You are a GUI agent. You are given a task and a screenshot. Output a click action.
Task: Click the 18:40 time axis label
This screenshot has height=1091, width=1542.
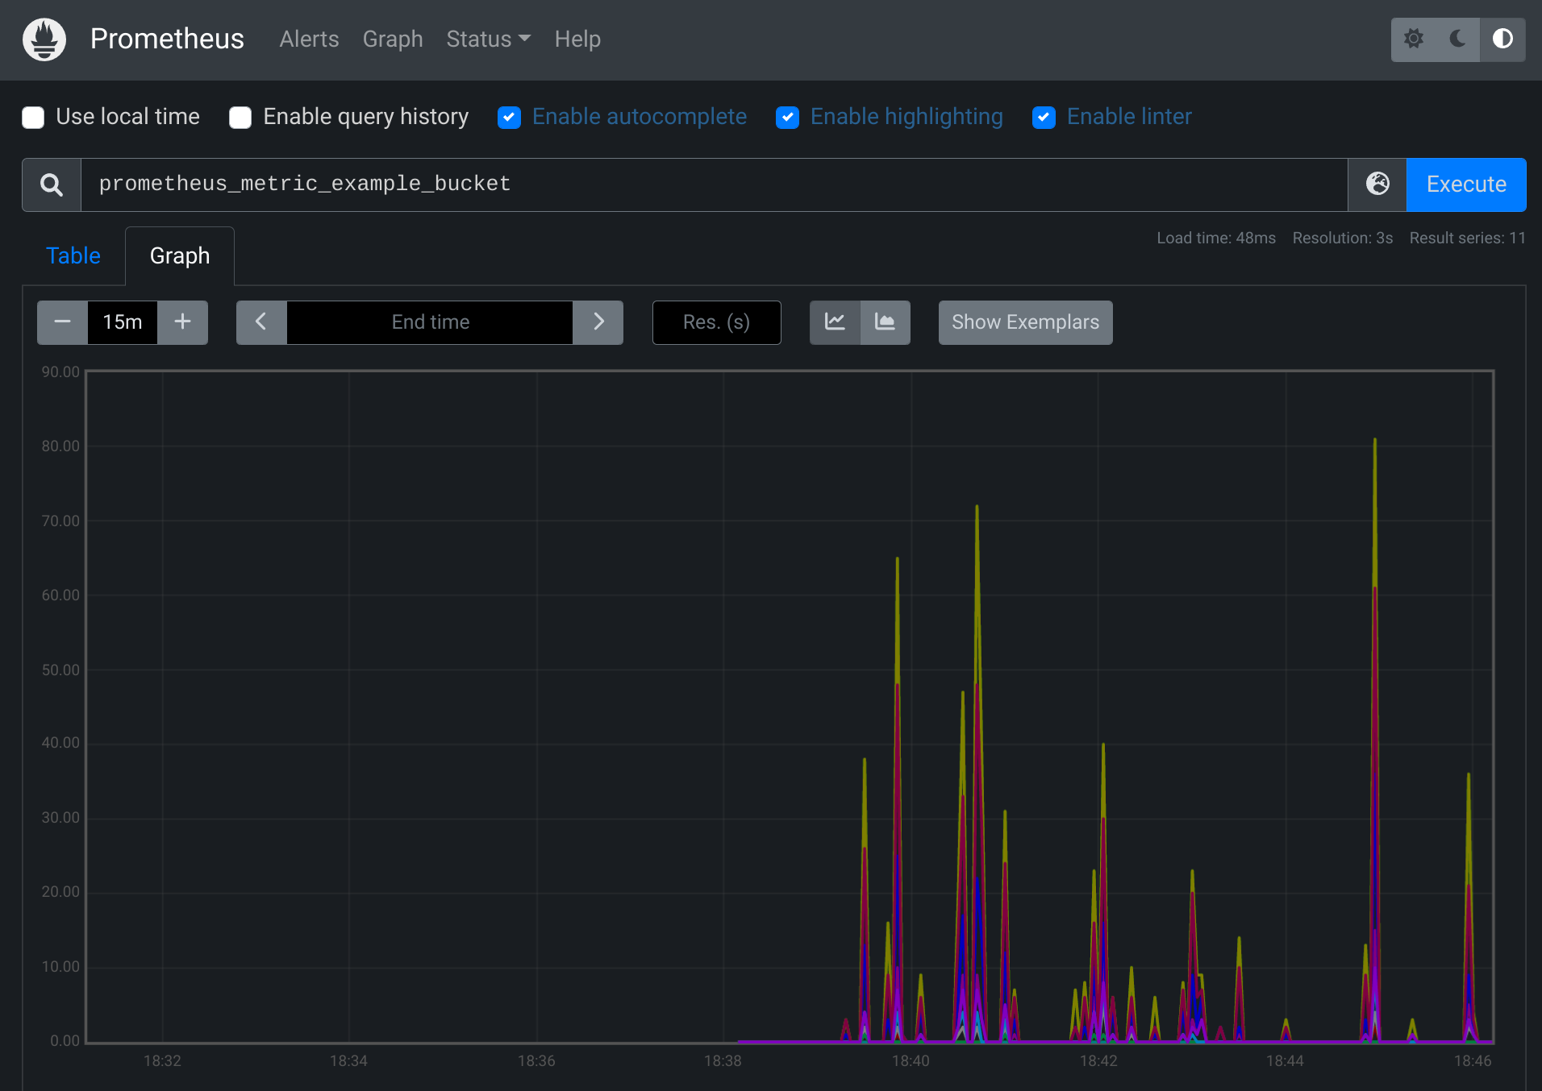click(x=911, y=1061)
